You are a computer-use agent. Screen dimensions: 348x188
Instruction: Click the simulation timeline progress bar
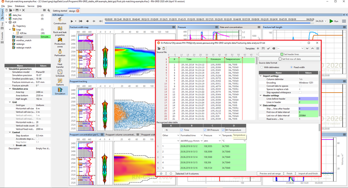pyautogui.click(x=205, y=23)
